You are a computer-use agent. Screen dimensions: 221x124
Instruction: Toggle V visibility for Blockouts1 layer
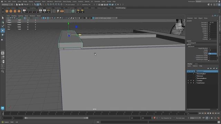(188, 71)
